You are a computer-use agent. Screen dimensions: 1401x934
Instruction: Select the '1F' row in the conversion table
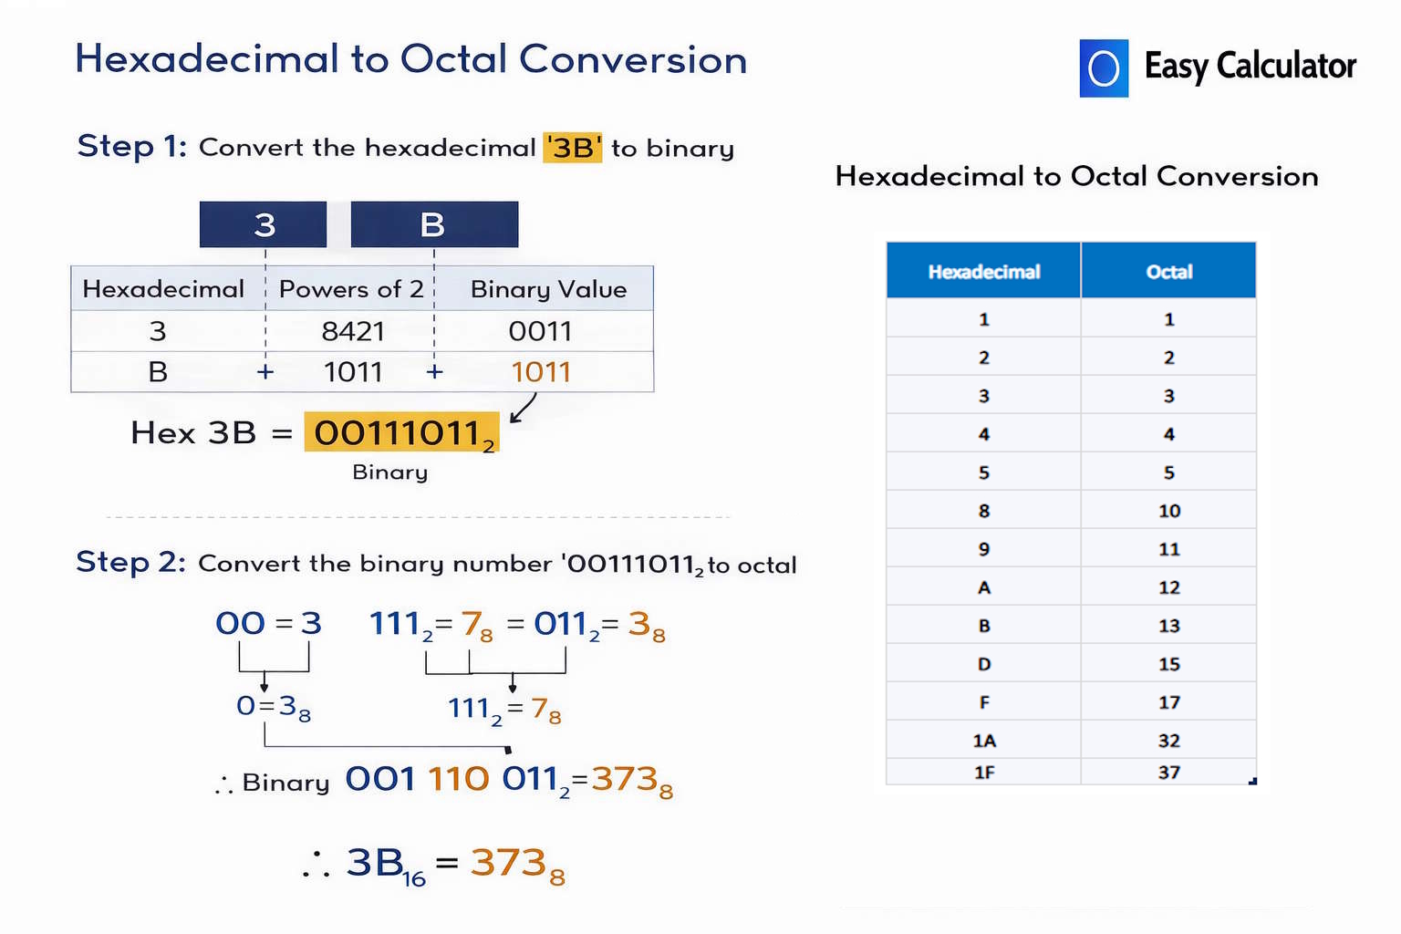tap(983, 772)
